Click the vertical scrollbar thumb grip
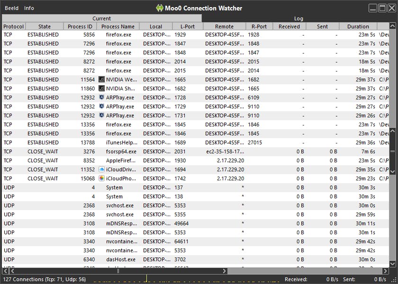 tap(392, 151)
